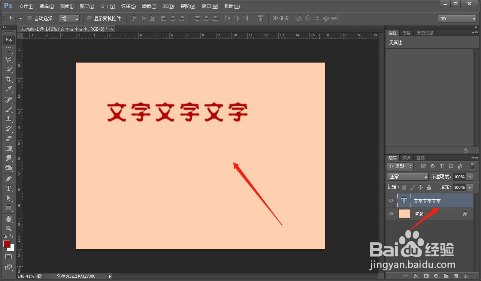Select the Eyedropper tool
Image resolution: width=481 pixels, height=281 pixels.
(9, 89)
